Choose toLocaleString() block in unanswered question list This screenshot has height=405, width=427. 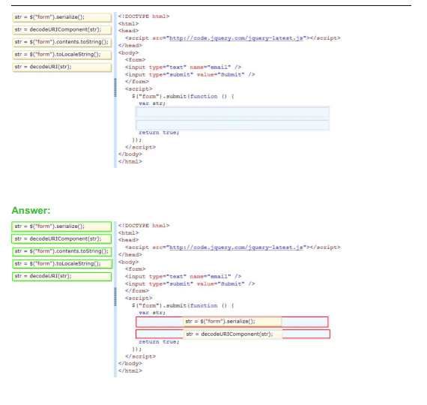62,55
